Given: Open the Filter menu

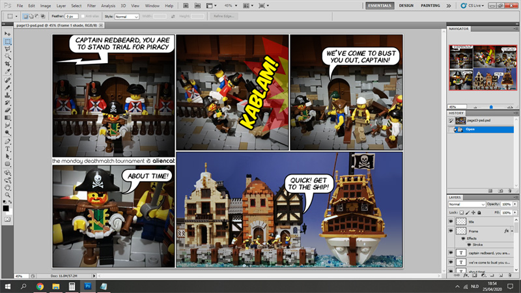Looking at the screenshot, I should (x=91, y=6).
